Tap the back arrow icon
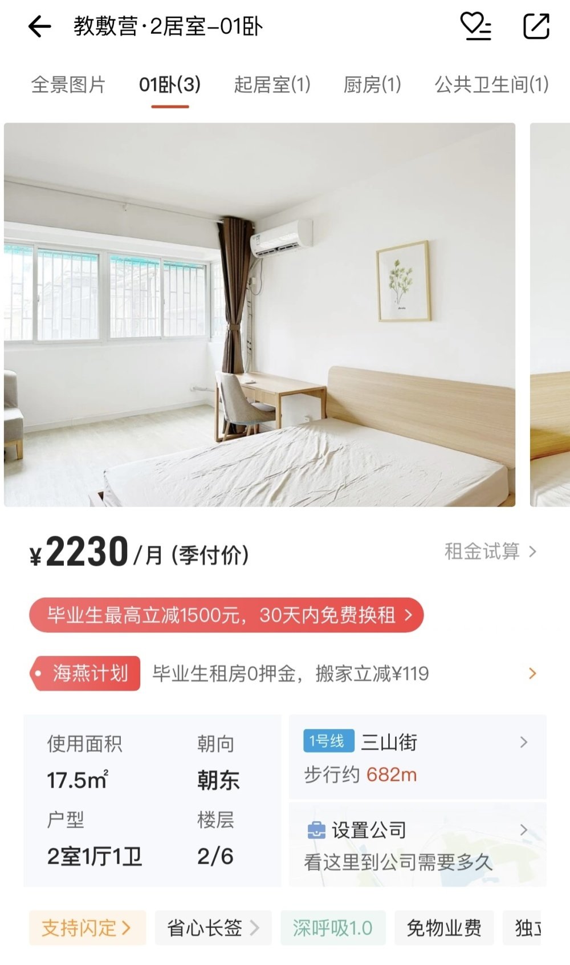Viewport: 570px width, 965px height. coord(40,26)
